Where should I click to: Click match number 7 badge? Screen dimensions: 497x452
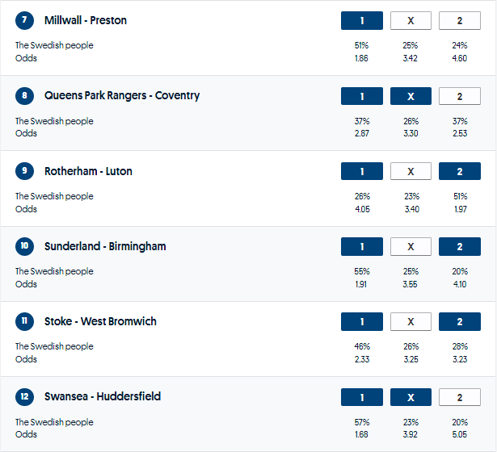pos(25,21)
